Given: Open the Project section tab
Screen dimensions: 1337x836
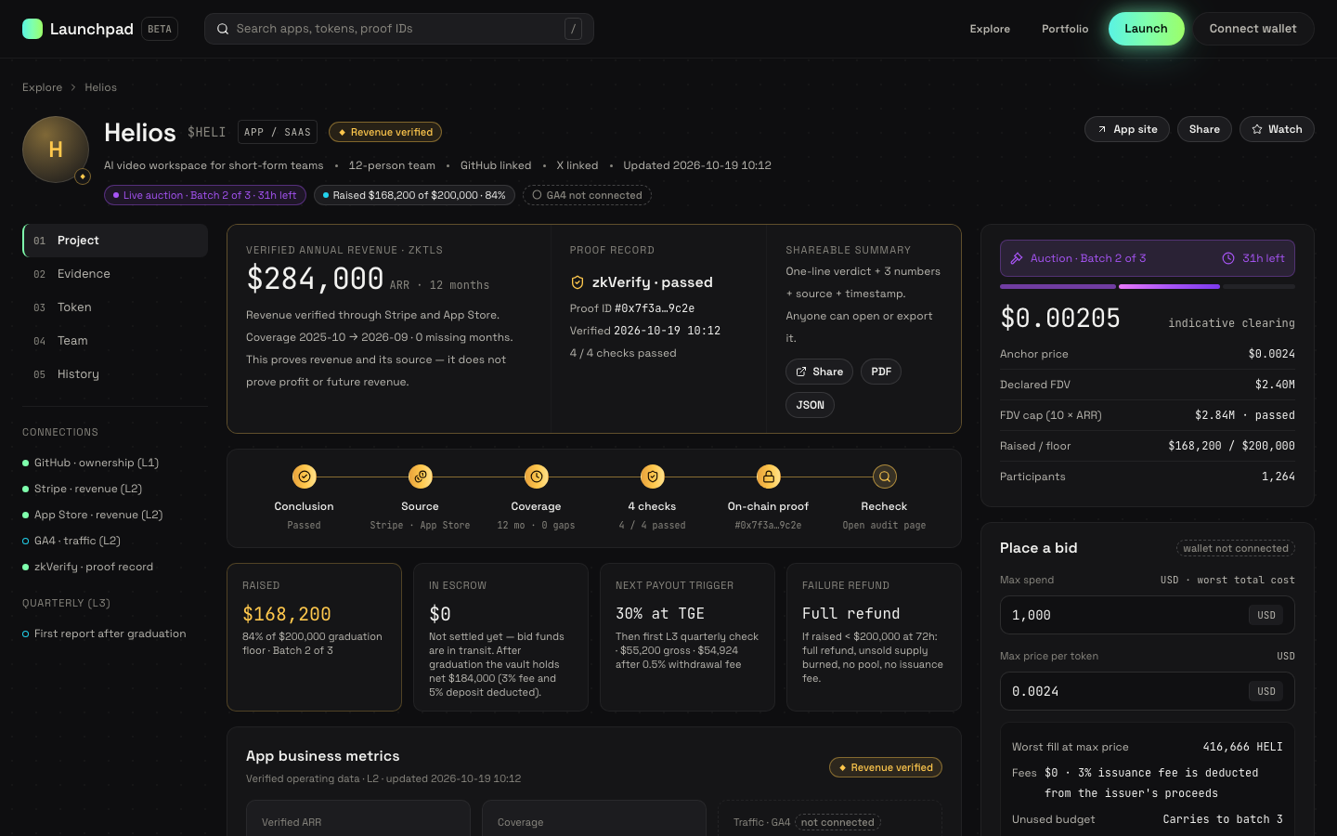Looking at the screenshot, I should (115, 241).
